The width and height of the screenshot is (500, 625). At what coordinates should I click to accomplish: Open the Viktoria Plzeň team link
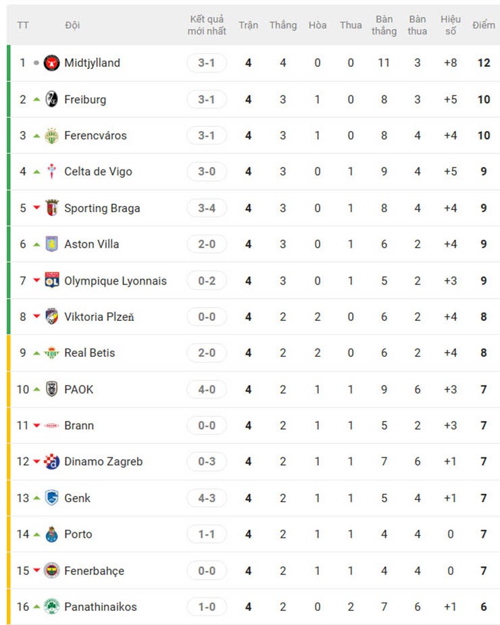(x=99, y=316)
